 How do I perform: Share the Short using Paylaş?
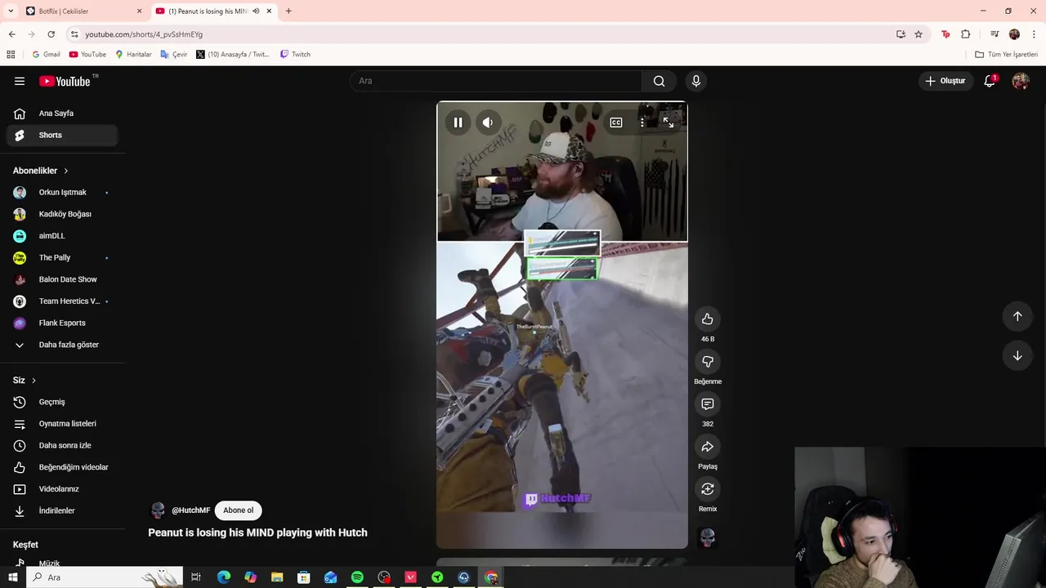(708, 447)
